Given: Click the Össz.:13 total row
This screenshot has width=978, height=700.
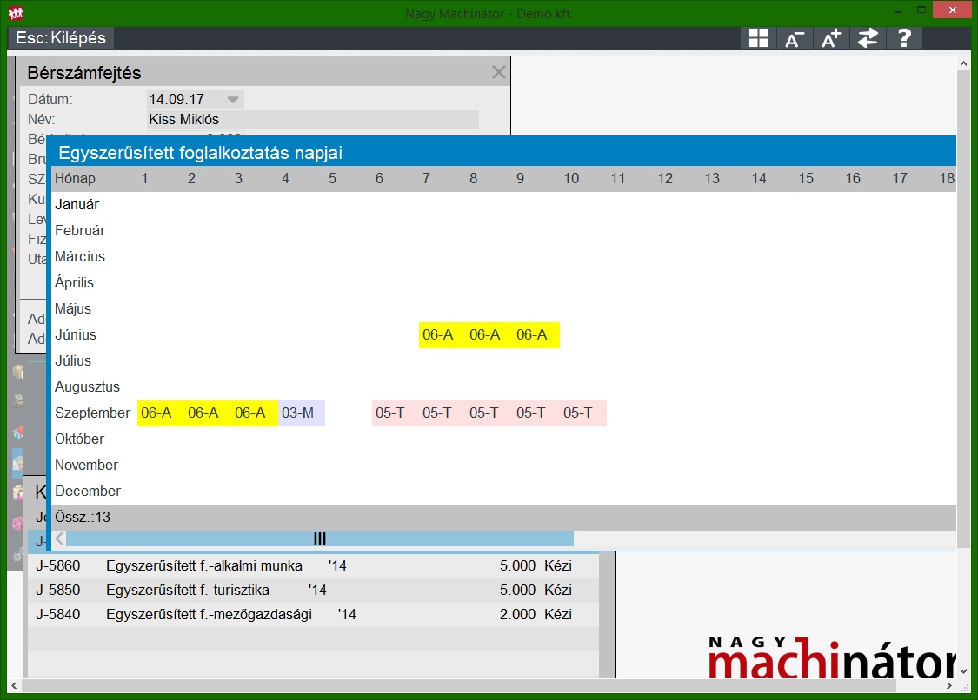Looking at the screenshot, I should pyautogui.click(x=503, y=518).
